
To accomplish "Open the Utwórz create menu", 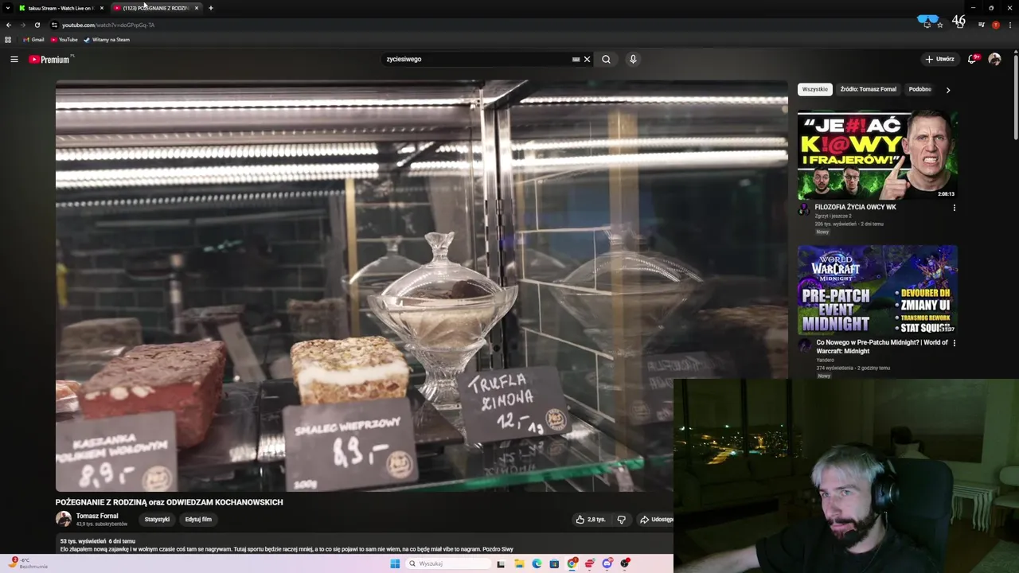I will coord(939,59).
